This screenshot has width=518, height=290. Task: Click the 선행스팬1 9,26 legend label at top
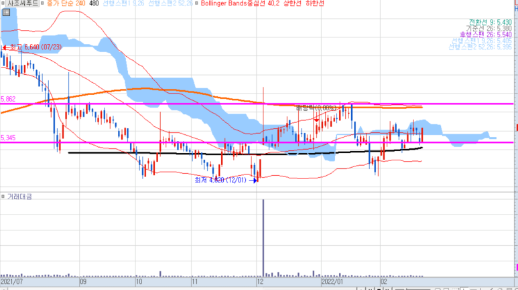point(123,3)
